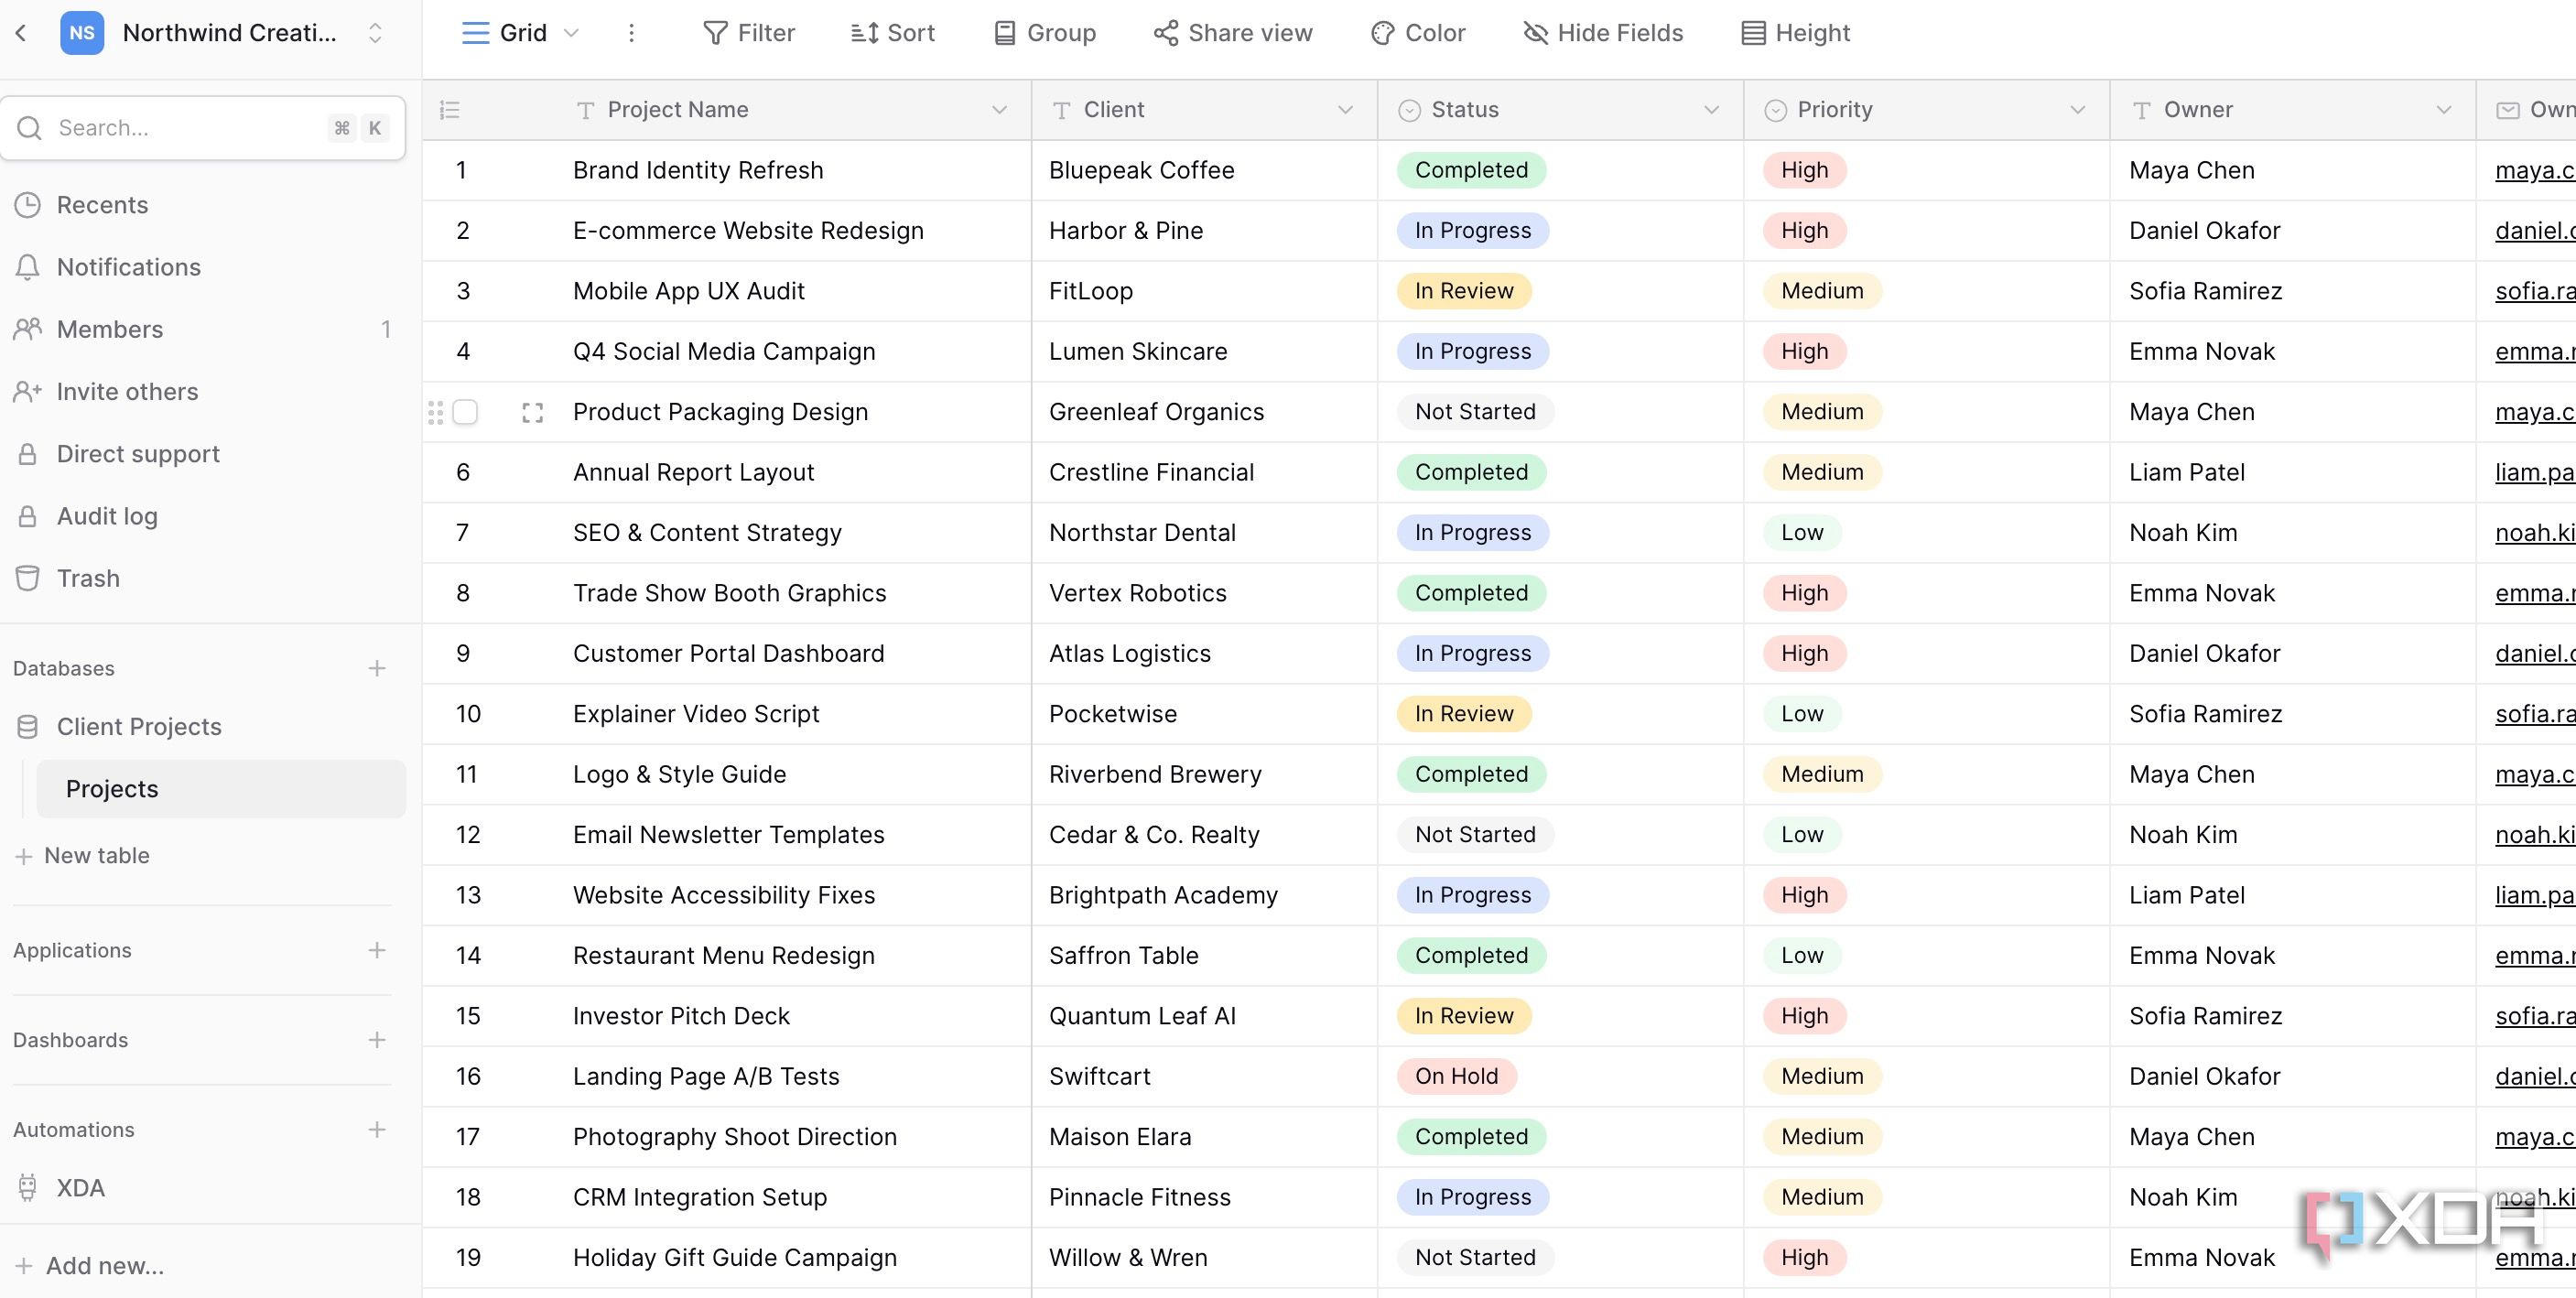
Task: Open the Project Name column dropdown
Action: (x=998, y=110)
